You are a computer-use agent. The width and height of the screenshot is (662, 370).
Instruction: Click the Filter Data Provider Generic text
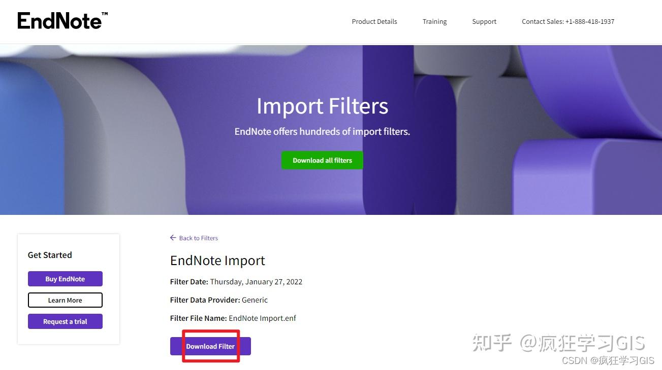(x=219, y=300)
